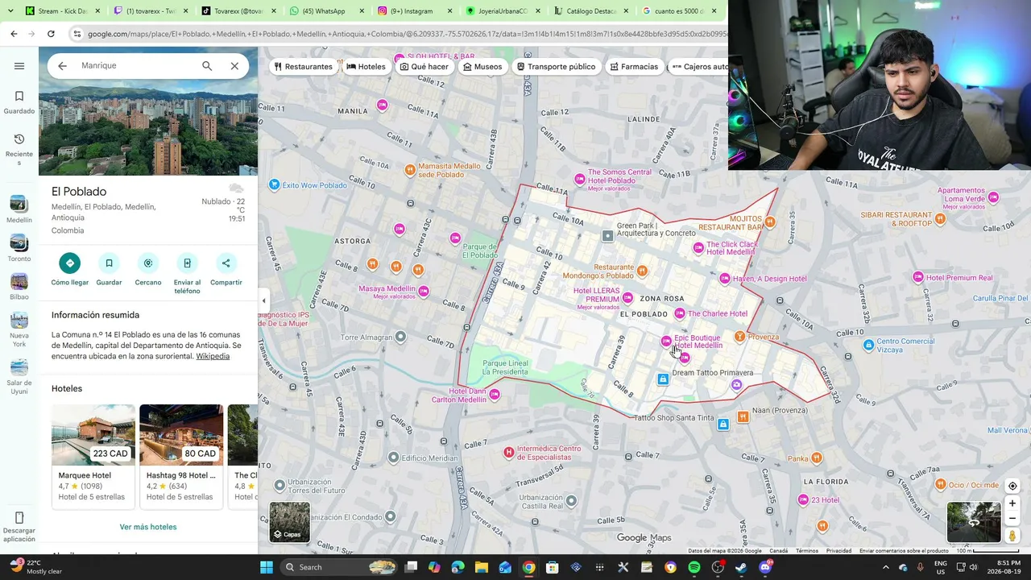Open the Capas layers switcher
The height and width of the screenshot is (580, 1031).
click(289, 522)
